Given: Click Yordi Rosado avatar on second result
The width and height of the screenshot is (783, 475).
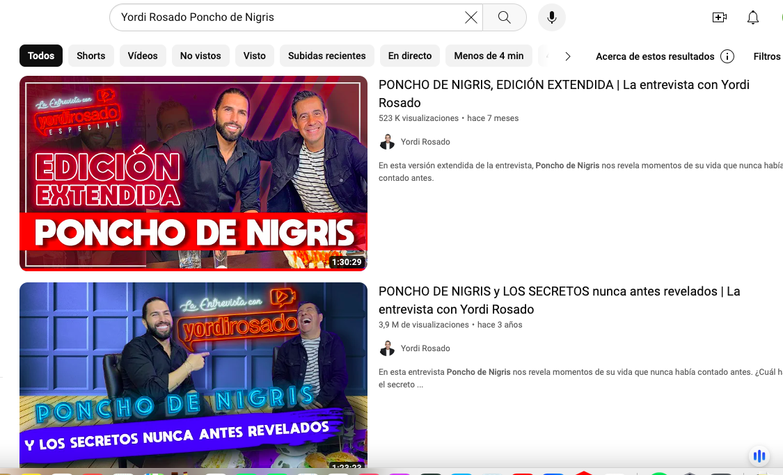Looking at the screenshot, I should point(387,348).
